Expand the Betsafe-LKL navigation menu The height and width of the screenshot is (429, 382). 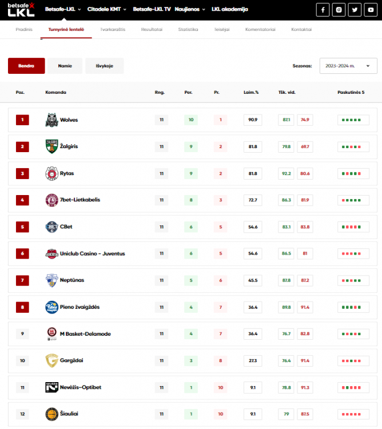tap(63, 10)
